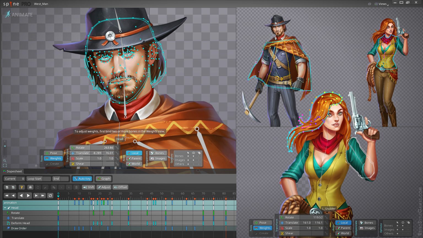Activate the Weights tool

point(53,158)
